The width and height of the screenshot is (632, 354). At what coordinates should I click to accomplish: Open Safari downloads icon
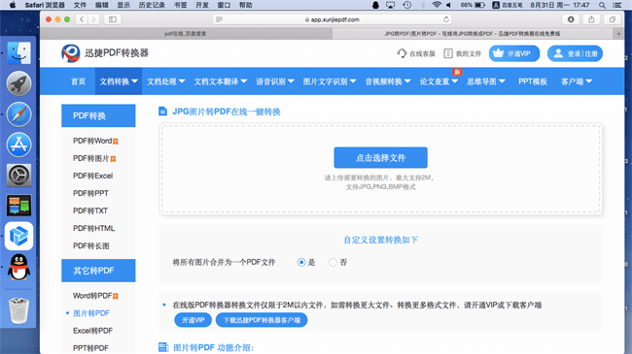pos(571,19)
